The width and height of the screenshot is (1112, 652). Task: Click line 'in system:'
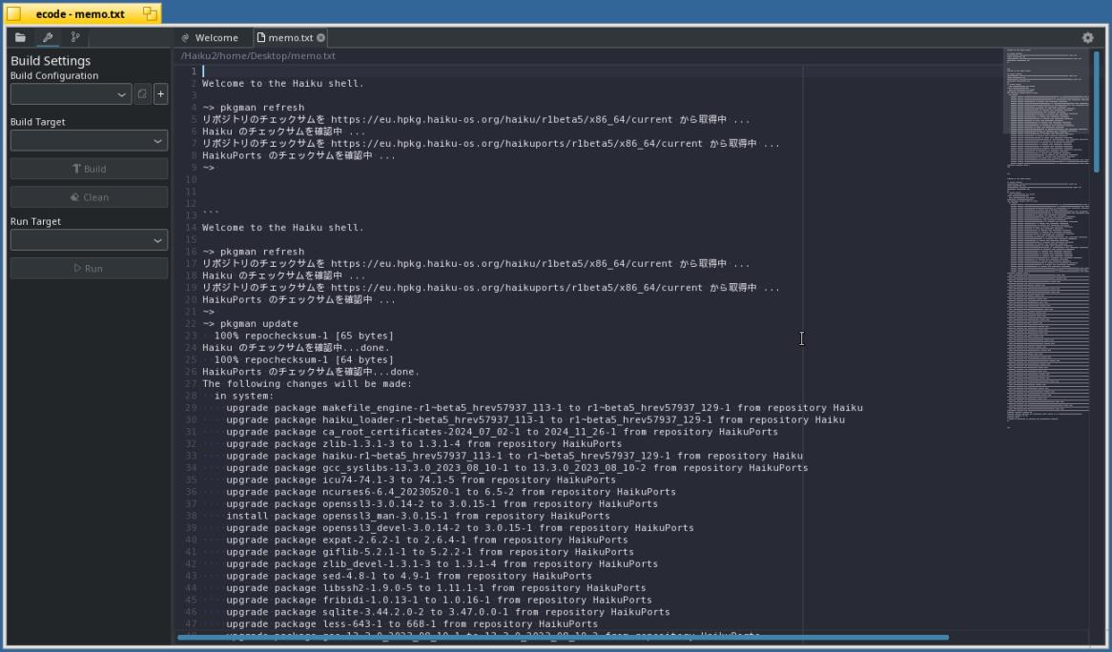tap(244, 397)
